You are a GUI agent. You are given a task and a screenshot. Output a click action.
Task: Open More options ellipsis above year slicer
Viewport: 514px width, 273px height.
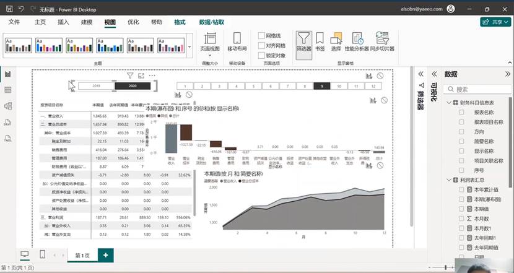pyautogui.click(x=152, y=76)
